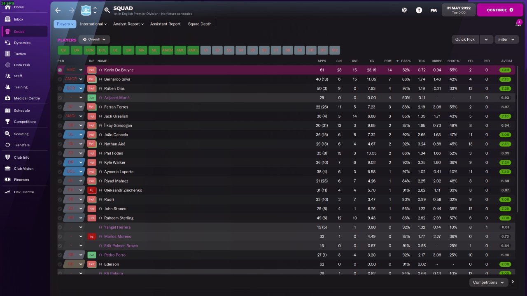The image size is (527, 296).
Task: Select the DM position slot
Action: [128, 50]
